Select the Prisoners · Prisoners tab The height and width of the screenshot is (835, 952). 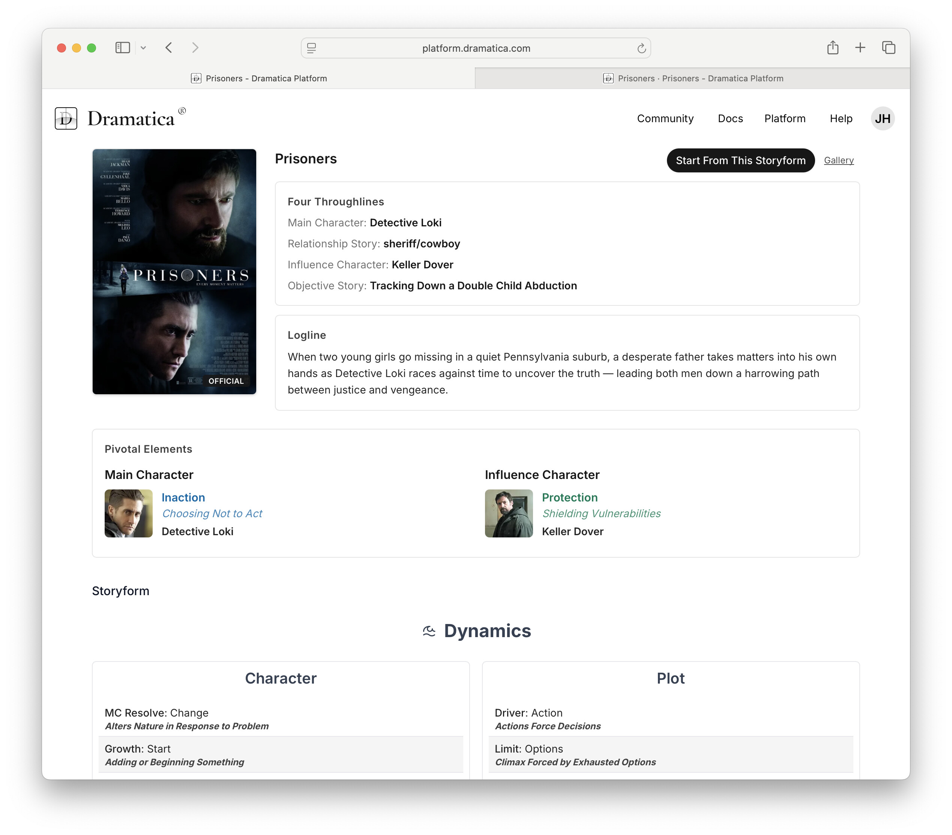tap(692, 78)
